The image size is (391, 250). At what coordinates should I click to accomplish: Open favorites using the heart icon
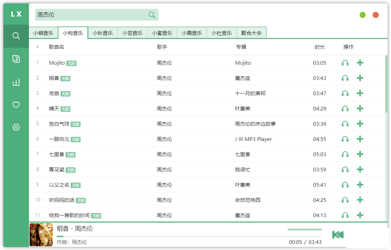[16, 105]
